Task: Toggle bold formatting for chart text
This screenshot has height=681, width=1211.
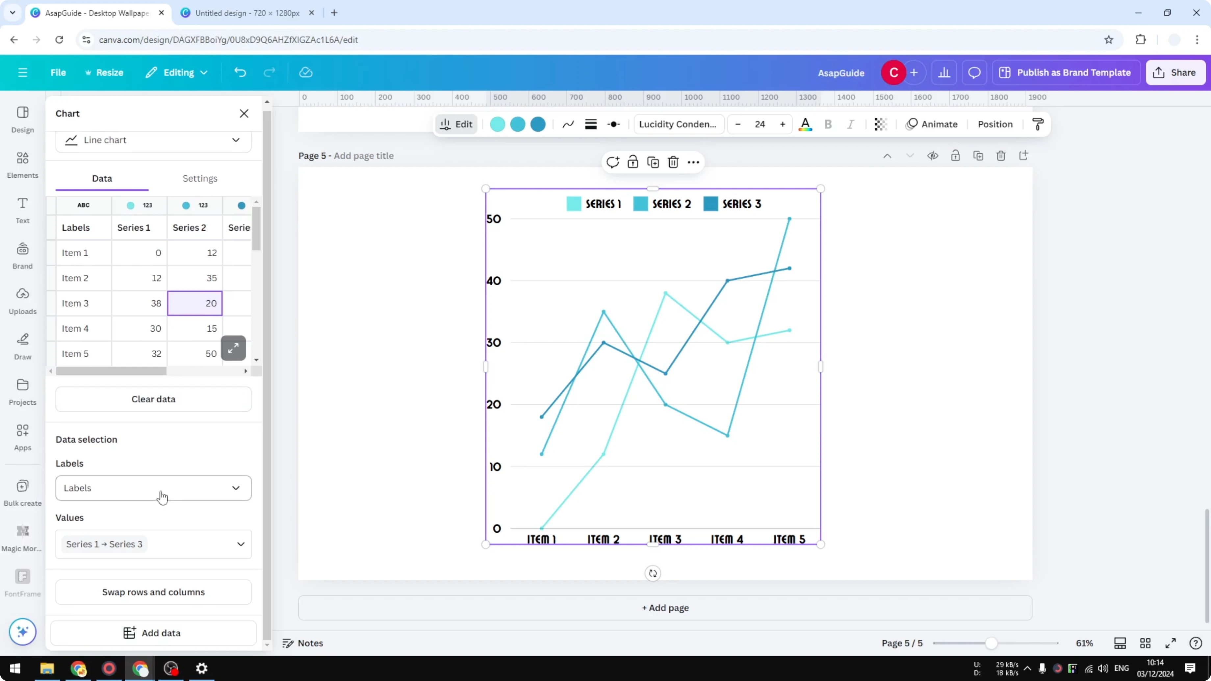Action: coord(828,124)
